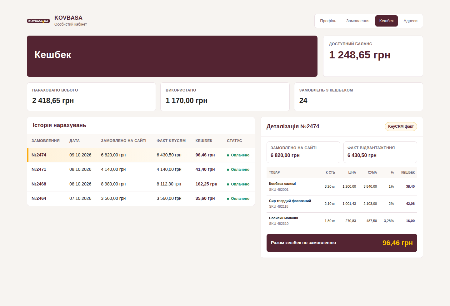The image size is (450, 306).
Task: Click the 3,28% cashback percent
Action: point(389,221)
